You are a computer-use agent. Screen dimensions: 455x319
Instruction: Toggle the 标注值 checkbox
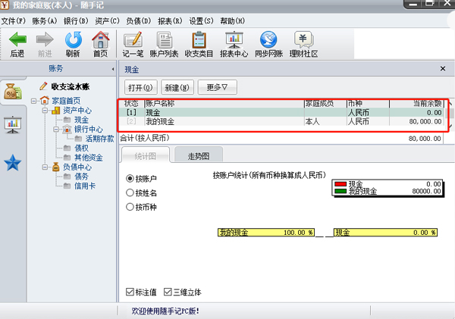click(x=130, y=292)
